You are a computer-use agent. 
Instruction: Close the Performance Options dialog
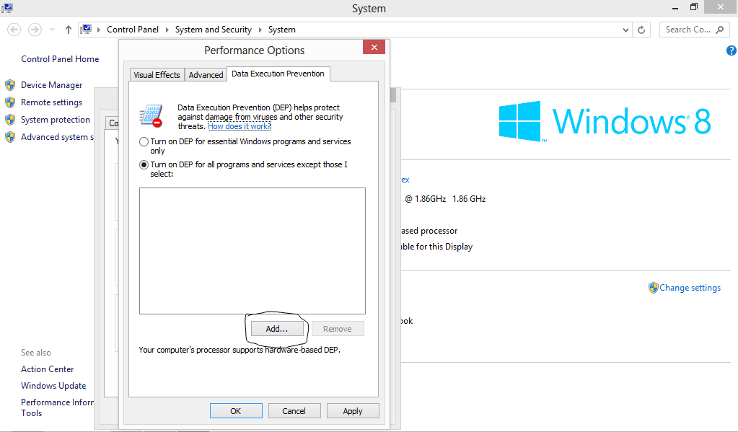coord(374,47)
